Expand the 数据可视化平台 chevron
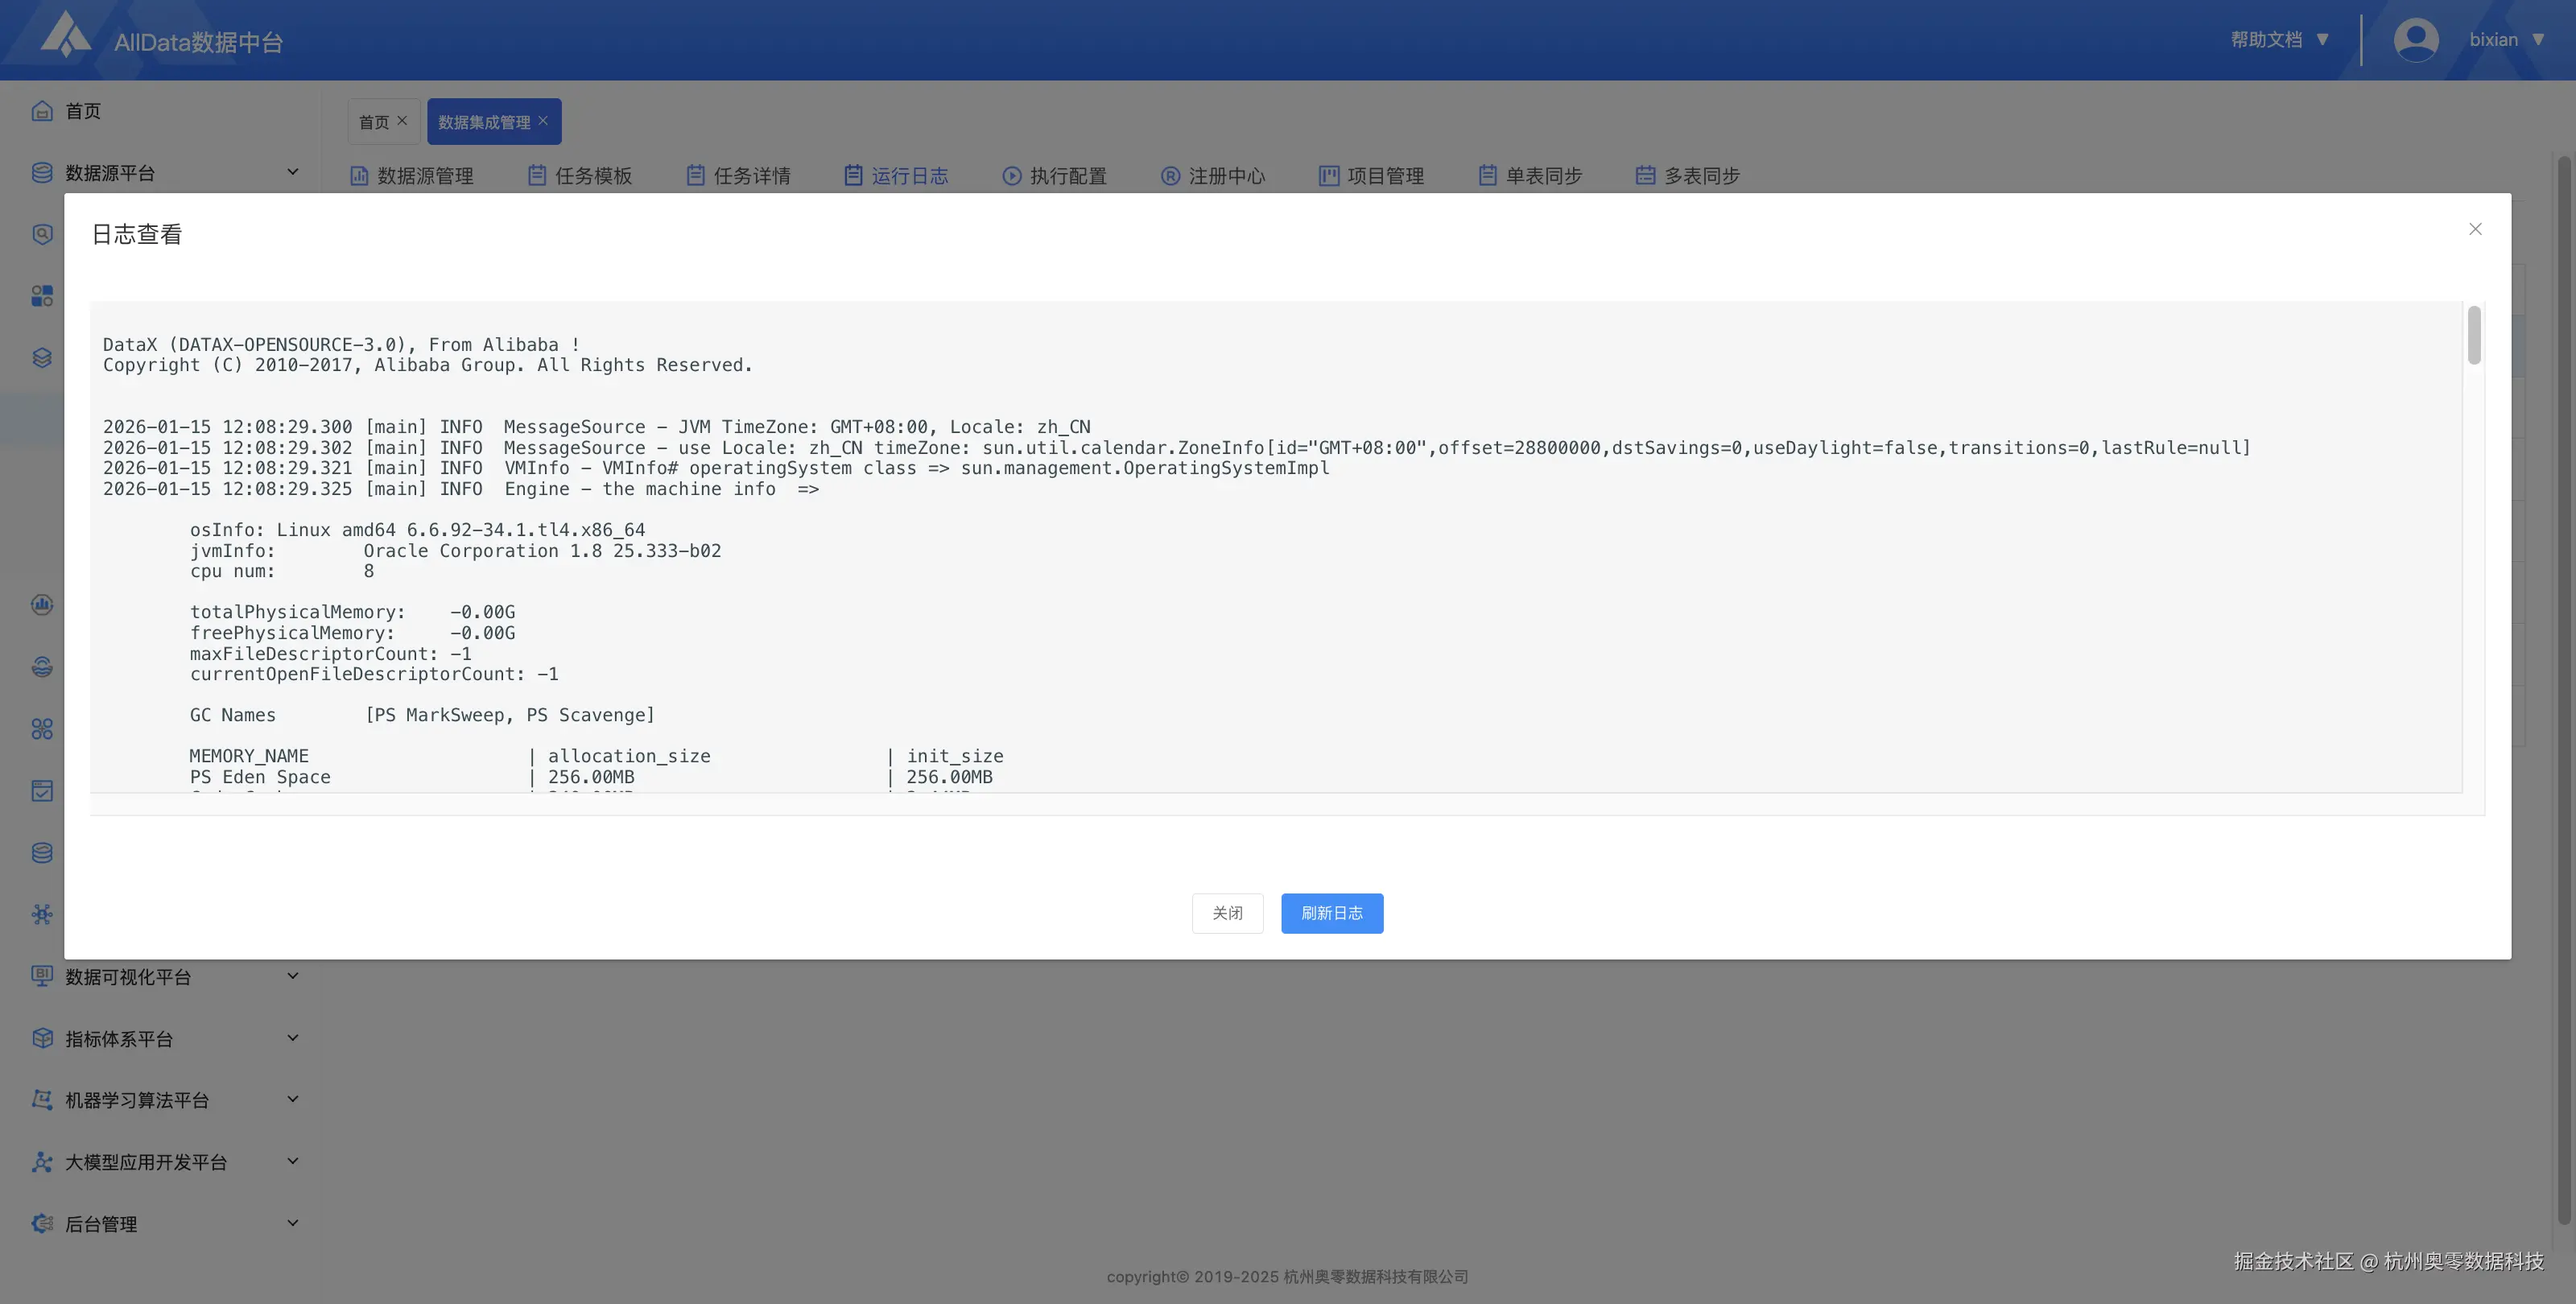 (x=292, y=976)
